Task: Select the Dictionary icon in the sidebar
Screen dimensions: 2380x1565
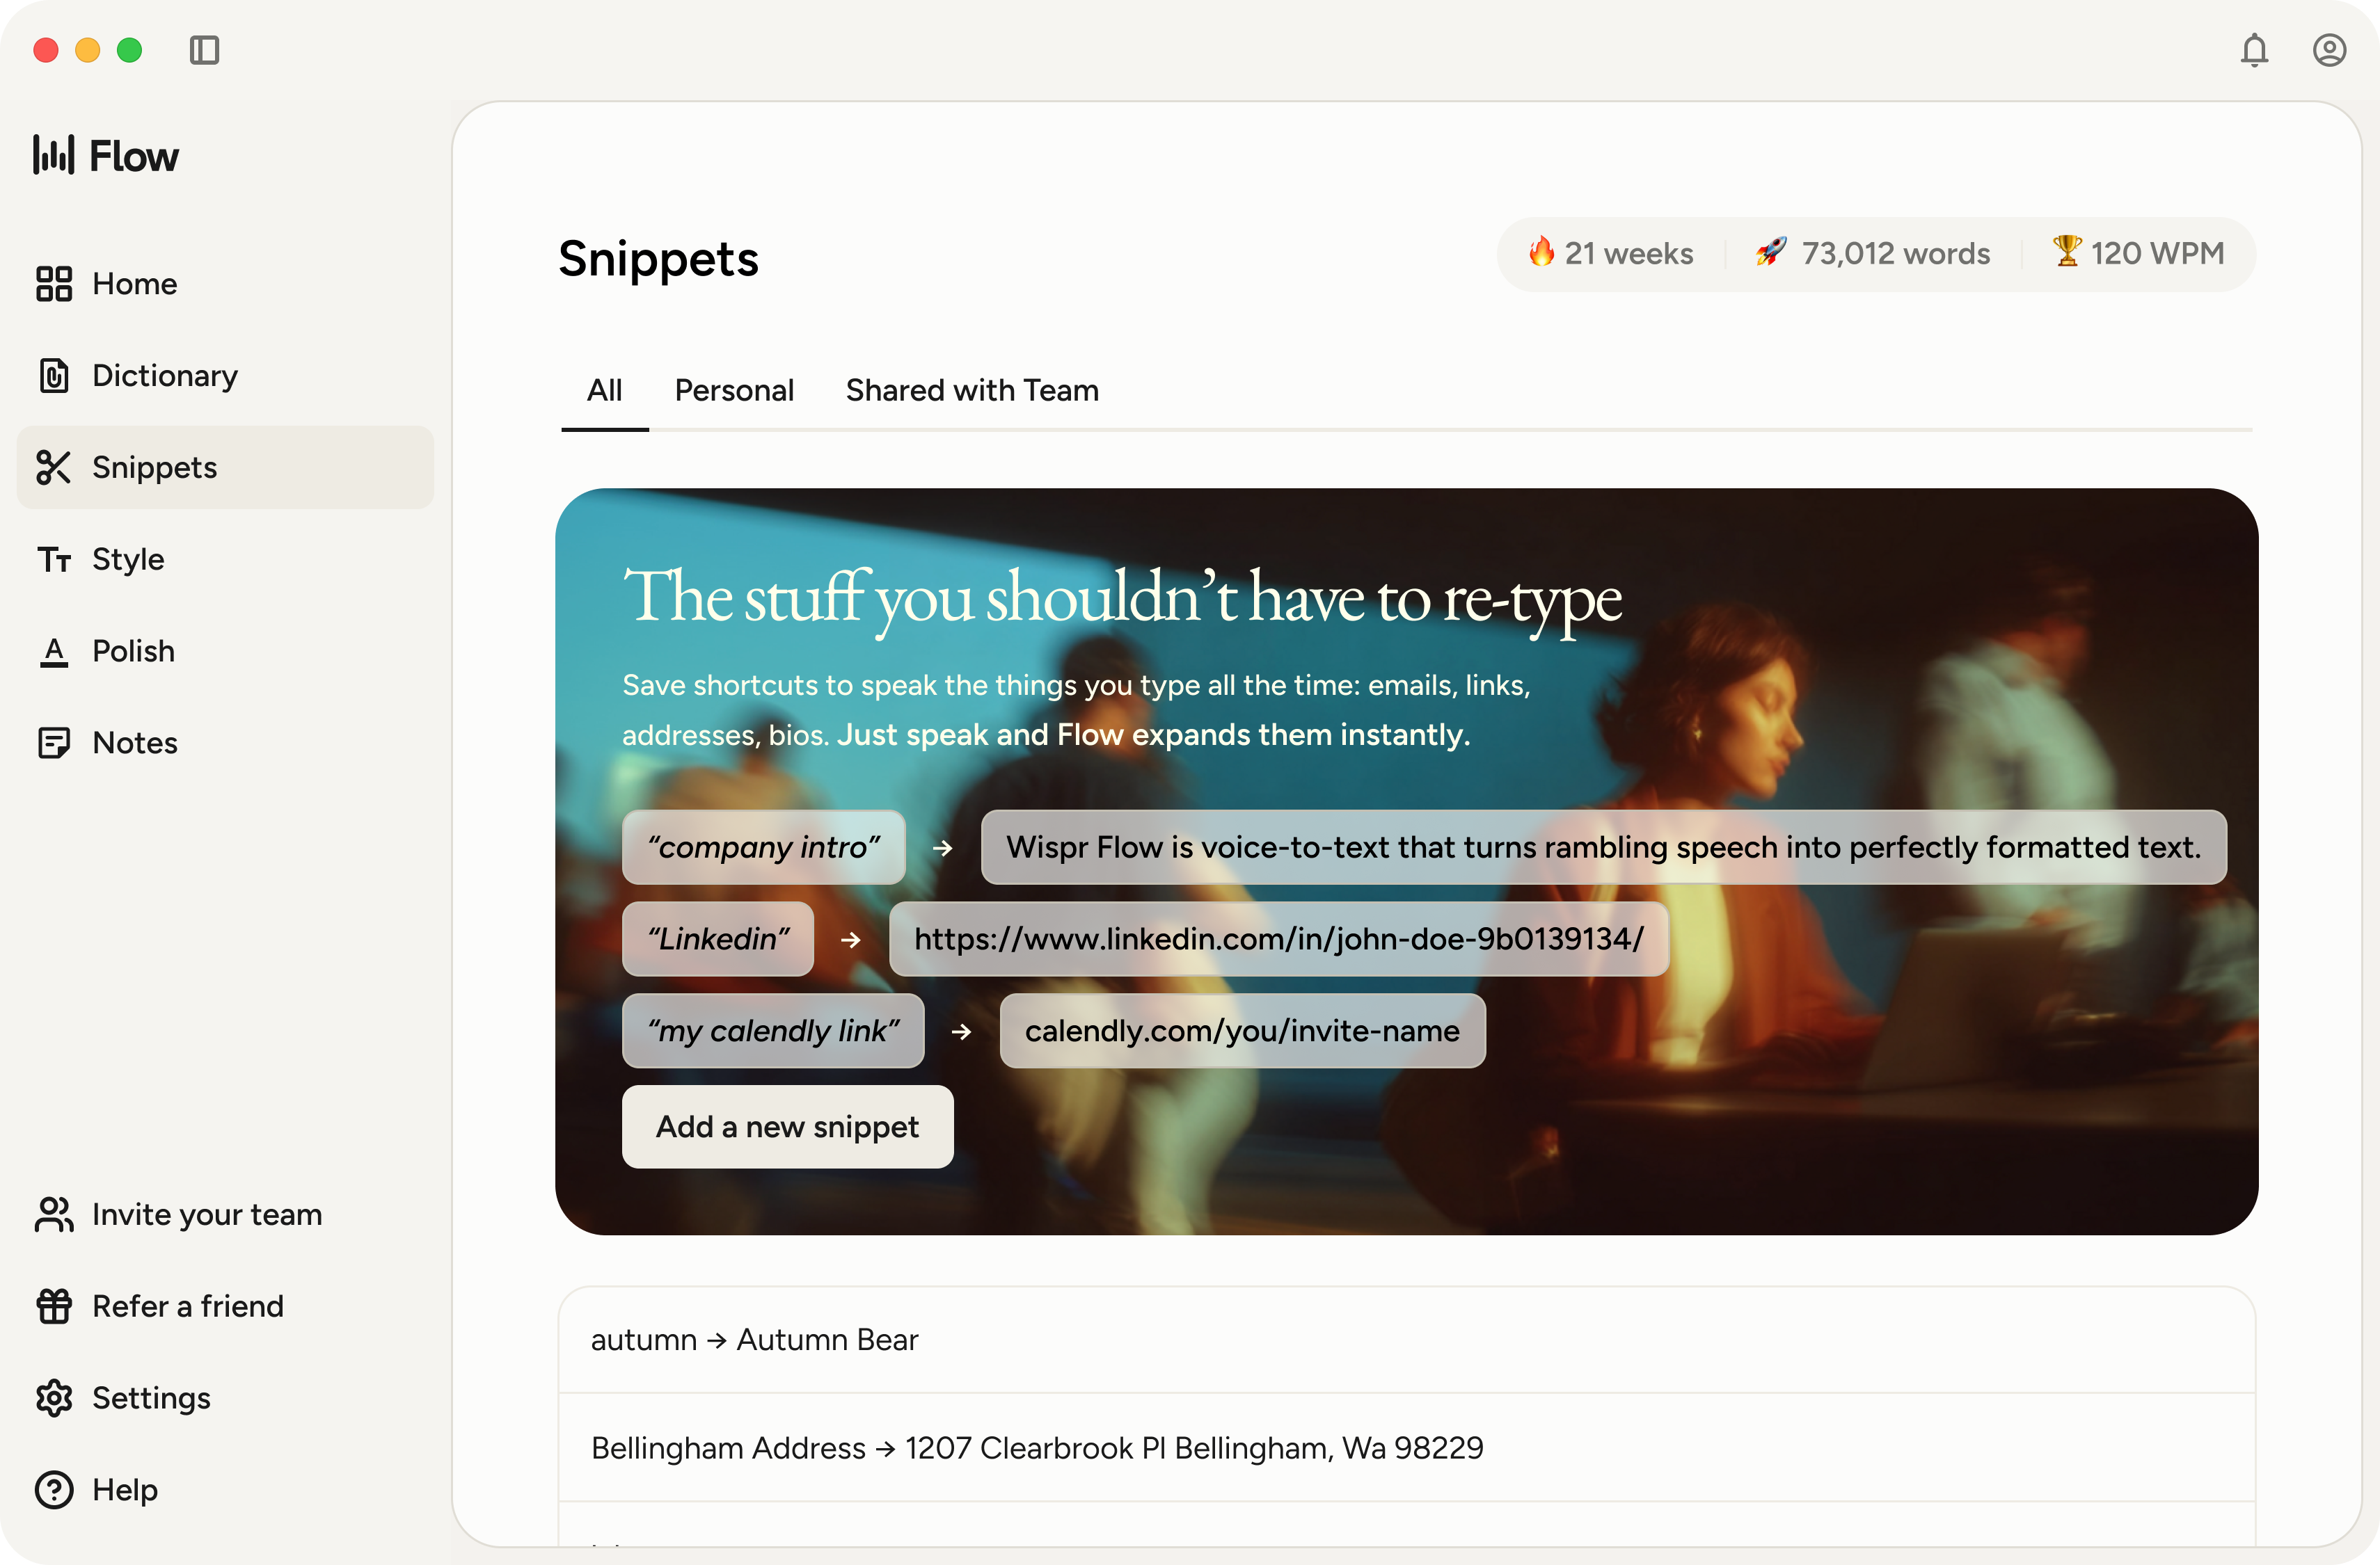Action: pos(55,376)
